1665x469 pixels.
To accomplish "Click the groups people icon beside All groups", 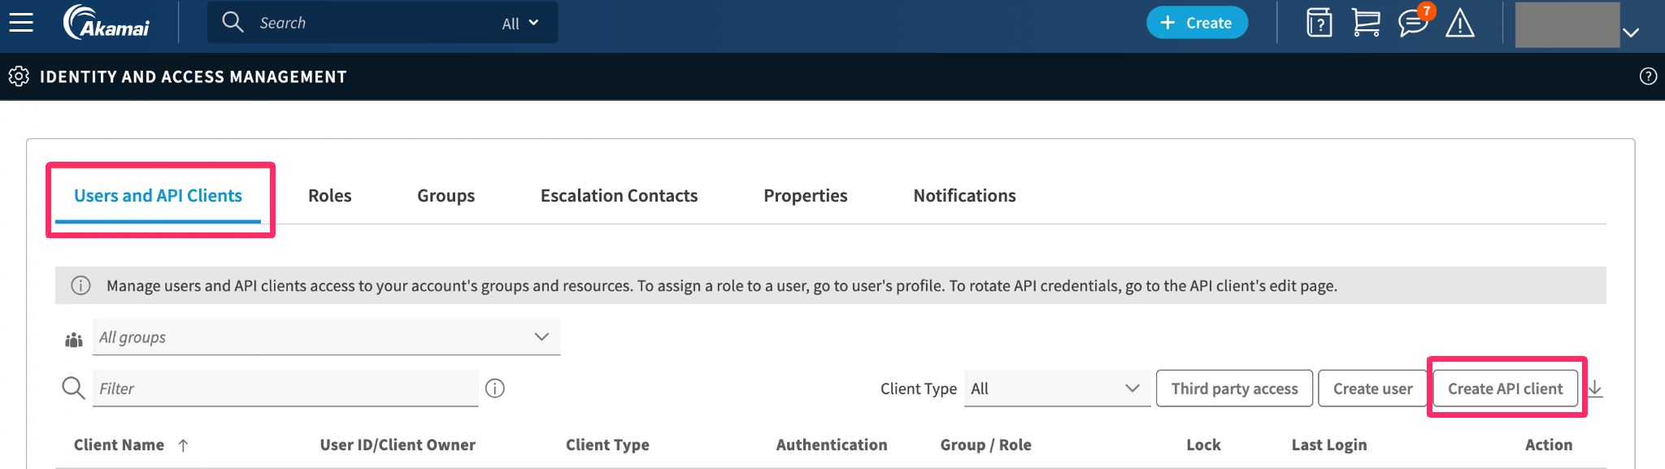I will [x=74, y=340].
